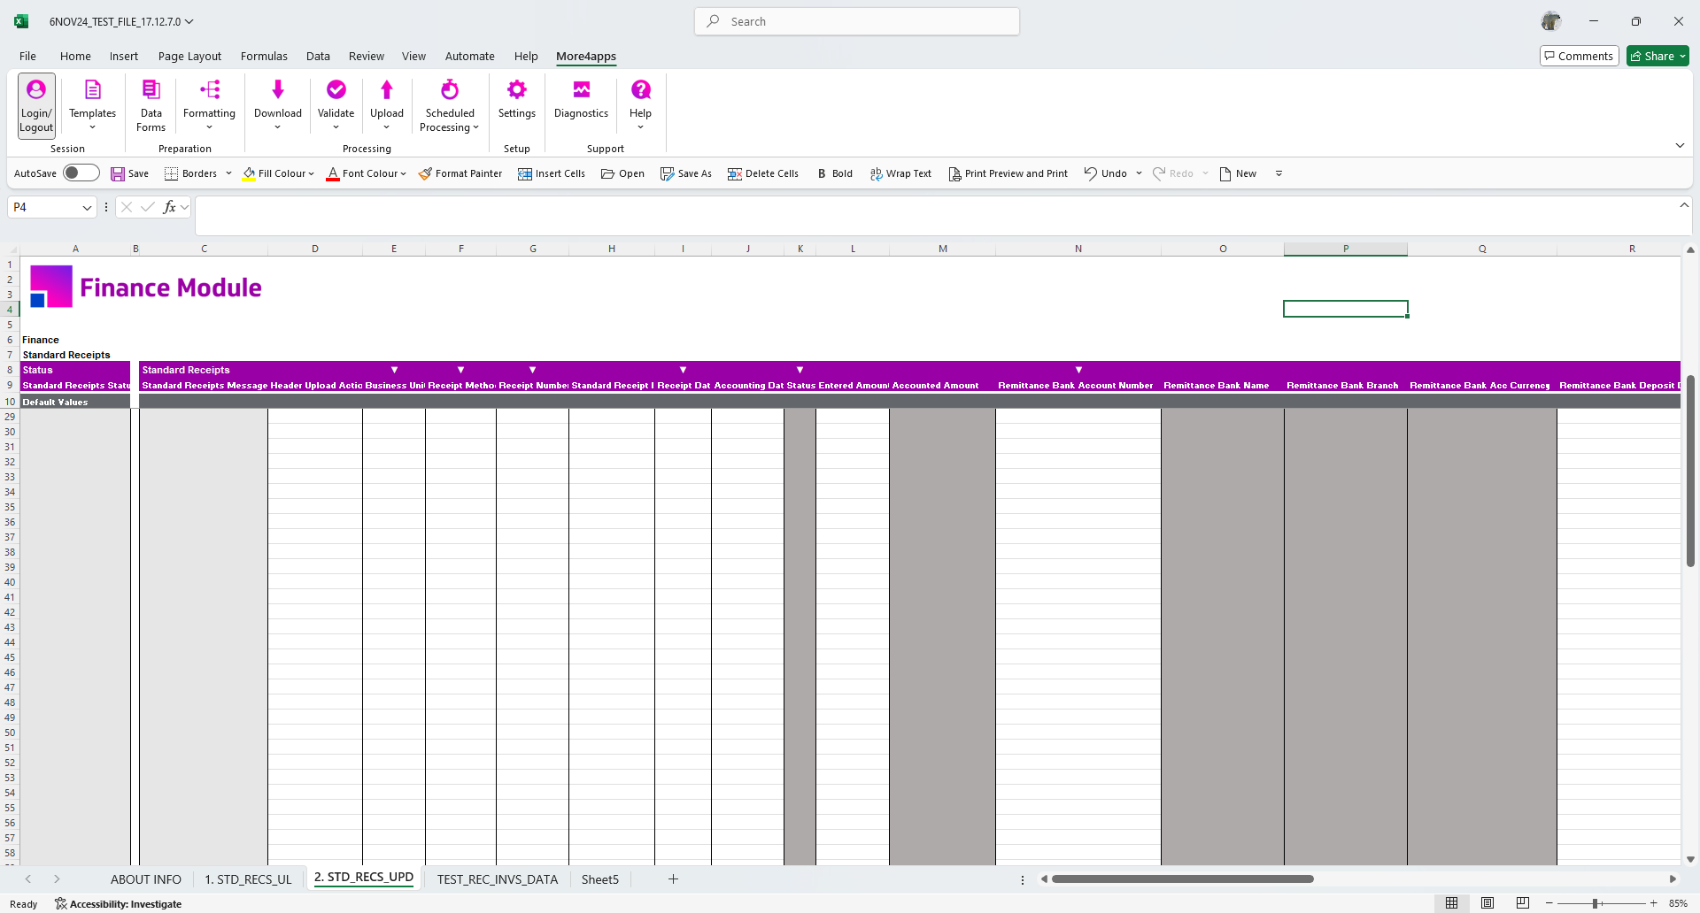Image resolution: width=1700 pixels, height=913 pixels.
Task: Click the Font Colour button
Action: pos(362,174)
